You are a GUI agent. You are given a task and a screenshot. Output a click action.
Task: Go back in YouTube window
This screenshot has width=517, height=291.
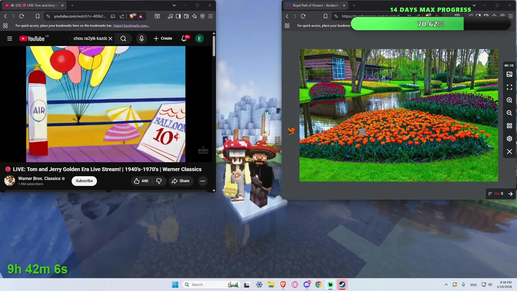pyautogui.click(x=5, y=16)
